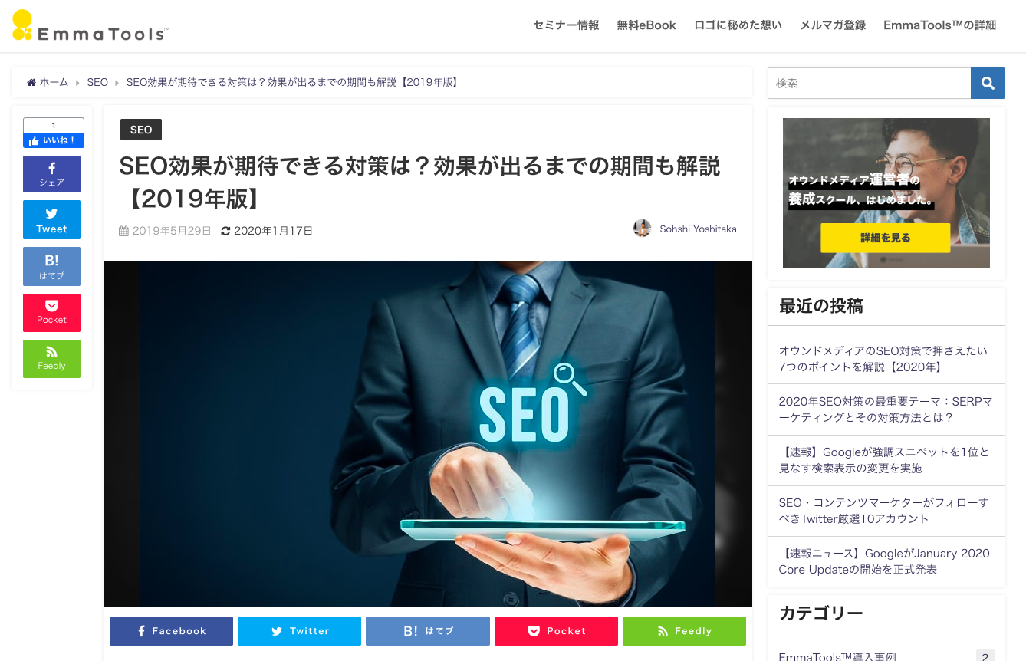
Task: Click the home icon in breadcrumb
Action: (x=31, y=82)
